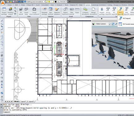Screen dimensions: 134x116
Task: Select the Ruler tool
Action: (x=77, y=10)
